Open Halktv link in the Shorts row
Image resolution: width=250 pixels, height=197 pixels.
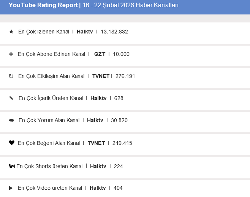[x=98, y=166]
